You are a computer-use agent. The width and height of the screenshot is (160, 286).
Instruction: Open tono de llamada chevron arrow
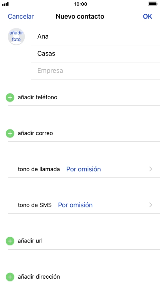[x=151, y=169]
